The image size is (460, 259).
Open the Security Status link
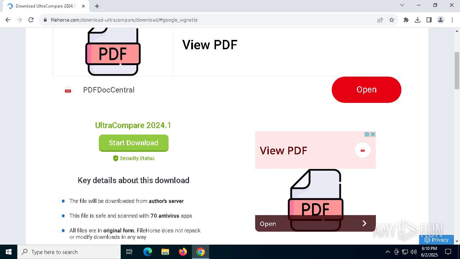tap(134, 158)
